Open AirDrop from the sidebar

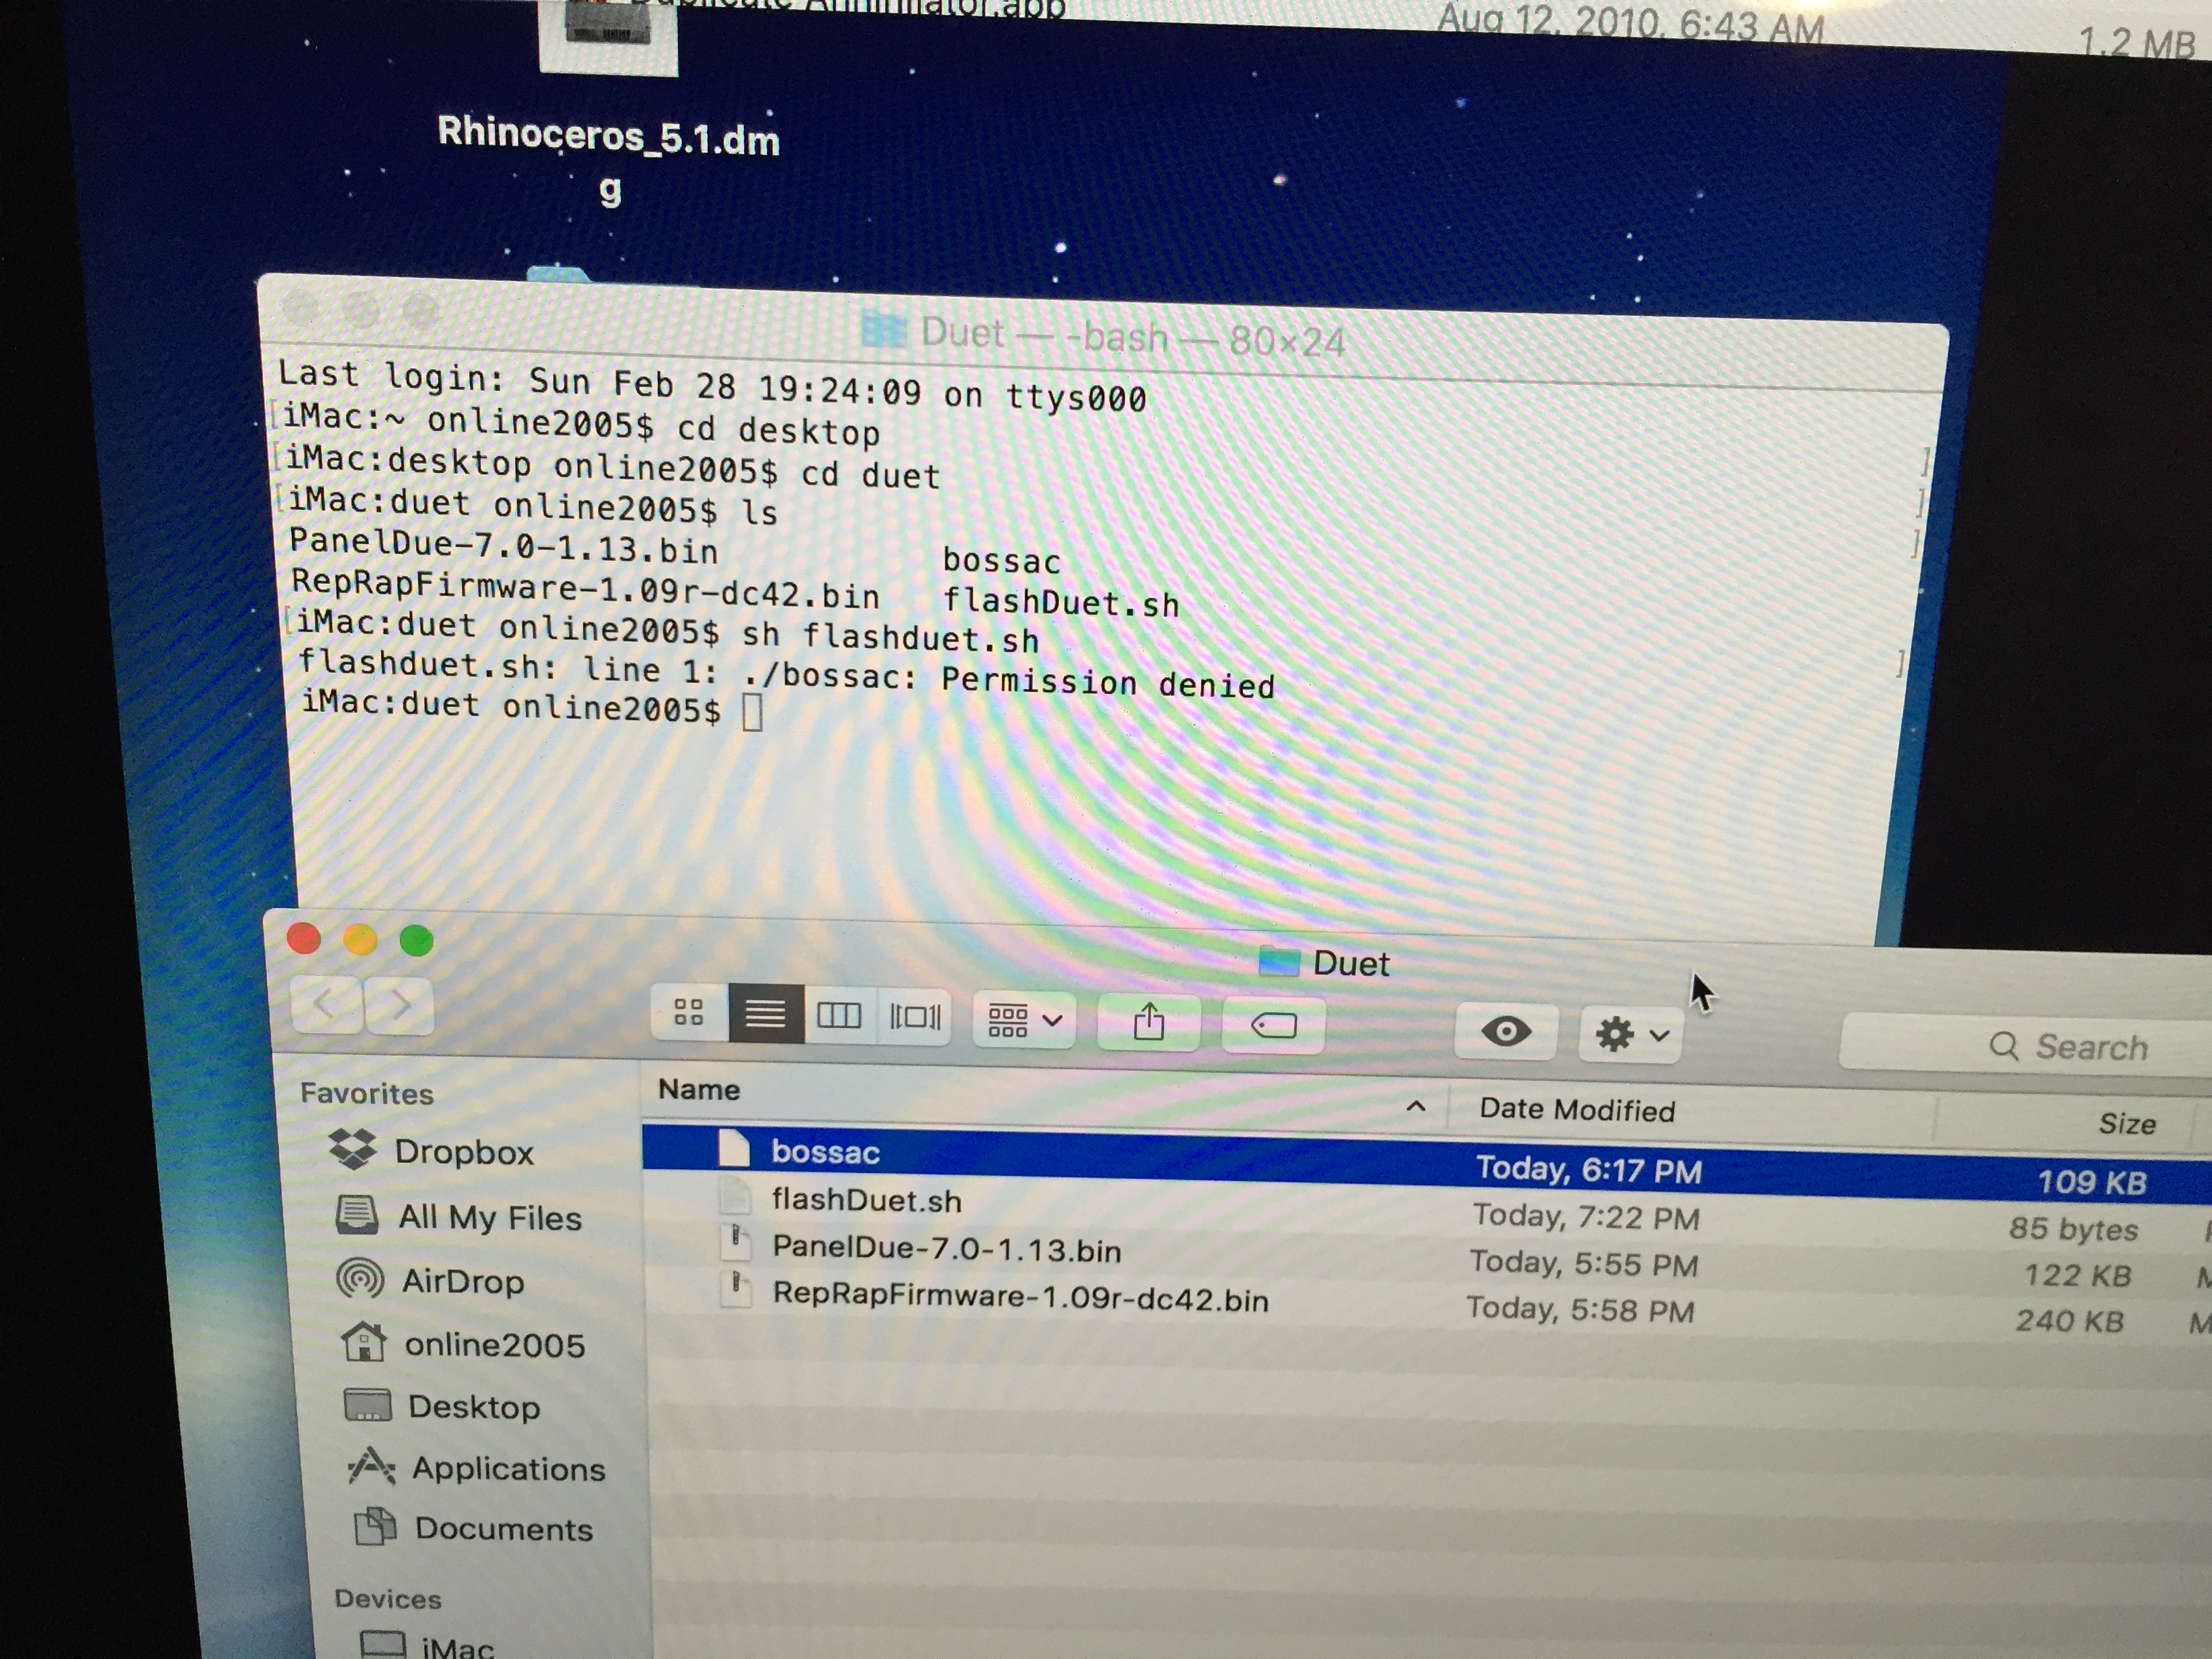[462, 1282]
